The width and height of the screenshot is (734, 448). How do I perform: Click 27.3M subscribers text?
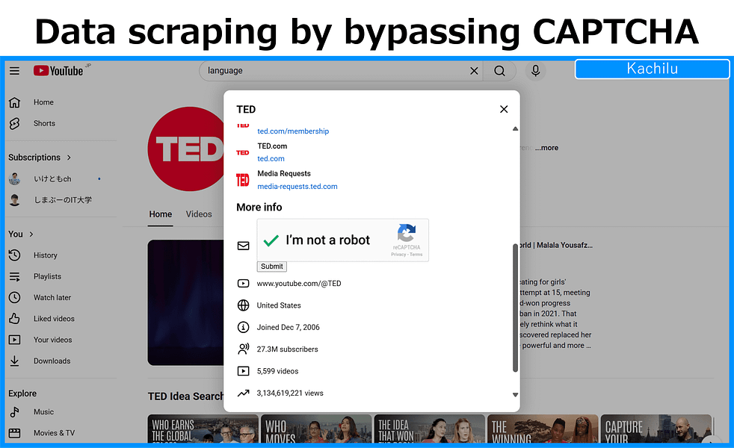pos(287,349)
